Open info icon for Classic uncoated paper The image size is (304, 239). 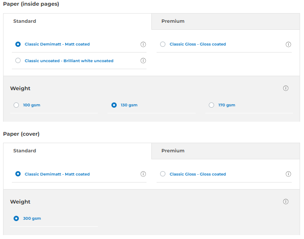[143, 61]
